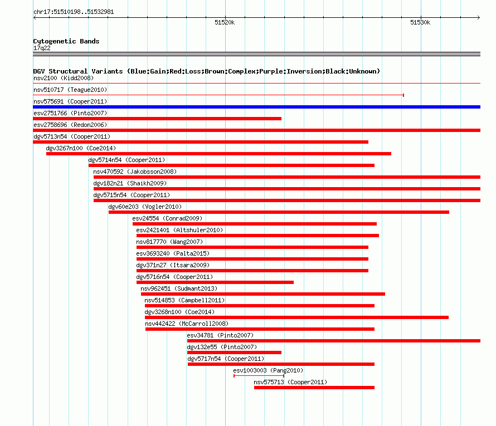Open nsv470592 (Jakobsson2008) variant label
The height and width of the screenshot is (426, 496).
tap(135, 172)
